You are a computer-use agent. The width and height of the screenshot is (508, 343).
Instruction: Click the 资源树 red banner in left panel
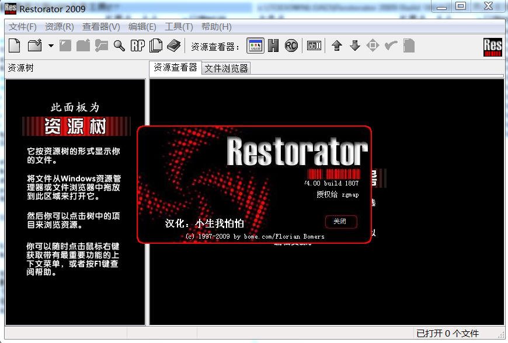76,126
